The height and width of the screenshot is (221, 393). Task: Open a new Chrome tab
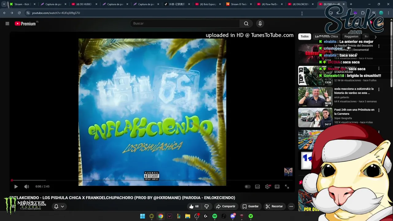[x=351, y=4]
